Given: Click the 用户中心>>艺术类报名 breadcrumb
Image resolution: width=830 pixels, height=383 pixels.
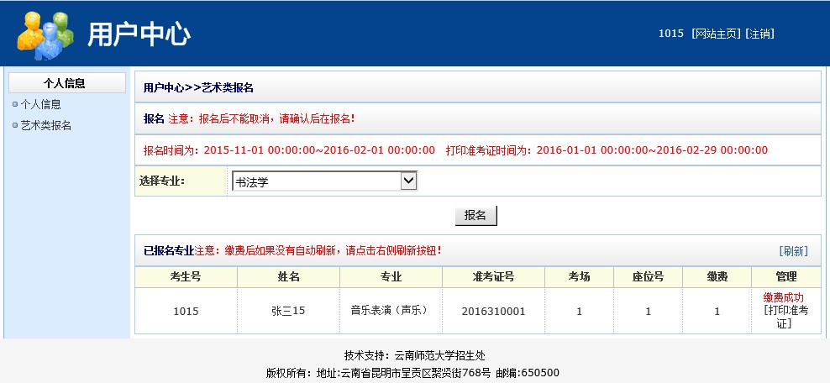Looking at the screenshot, I should coord(198,87).
